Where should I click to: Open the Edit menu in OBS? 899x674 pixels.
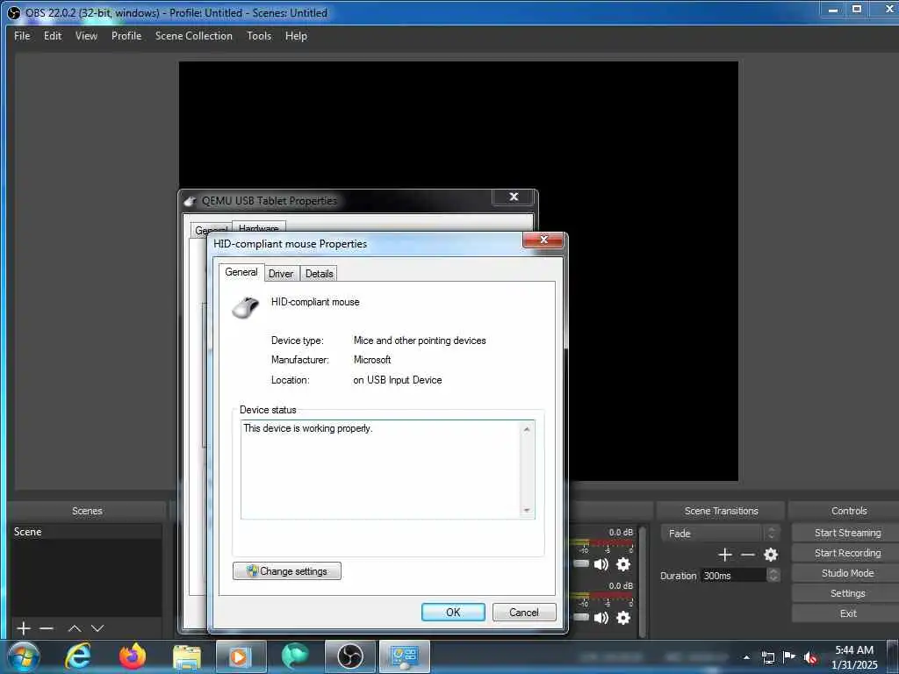[x=52, y=35]
